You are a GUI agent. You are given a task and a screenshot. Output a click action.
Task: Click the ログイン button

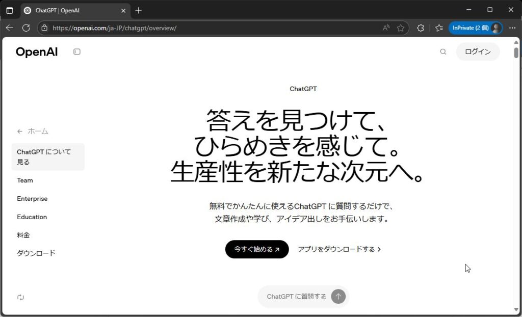(x=478, y=51)
